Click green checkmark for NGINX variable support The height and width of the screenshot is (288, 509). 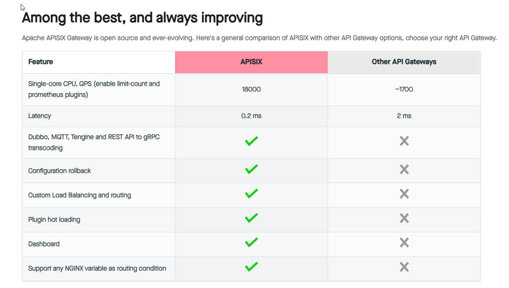point(251,267)
